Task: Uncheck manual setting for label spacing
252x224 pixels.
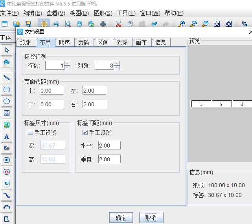Action: tap(85, 133)
